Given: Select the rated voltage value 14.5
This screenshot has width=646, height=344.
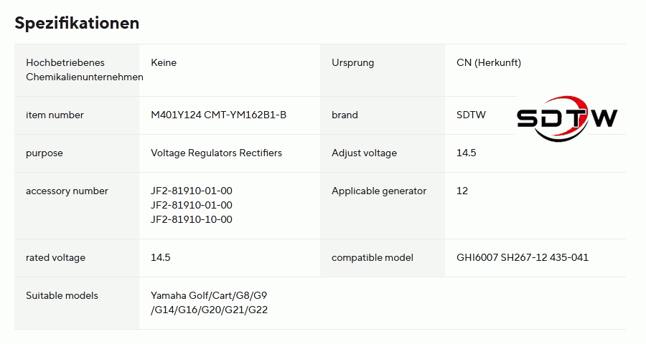Looking at the screenshot, I should (x=160, y=257).
